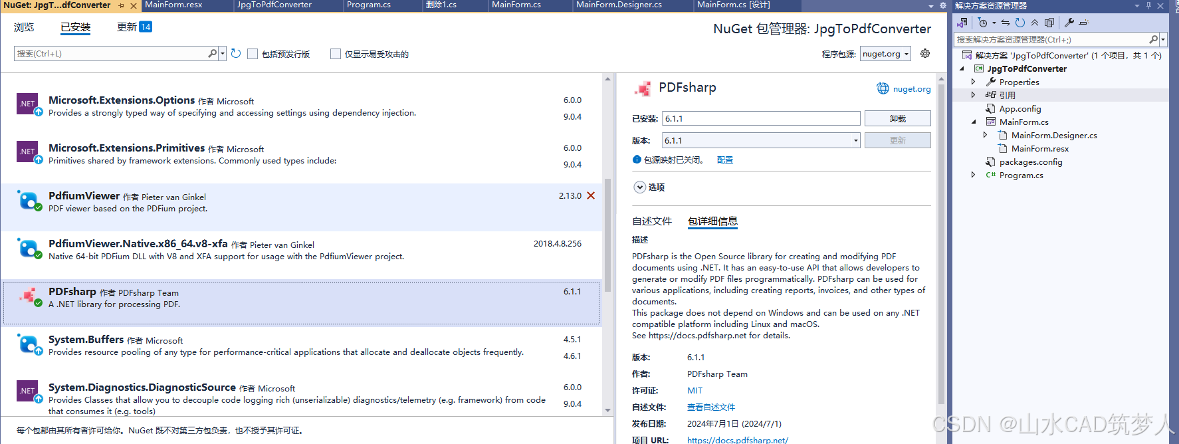Expand the 引用 references node
This screenshot has height=444, width=1179.
point(974,95)
